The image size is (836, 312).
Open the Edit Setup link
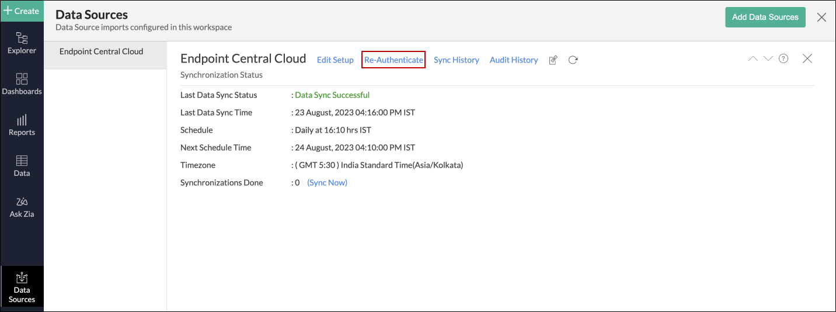[x=335, y=60]
